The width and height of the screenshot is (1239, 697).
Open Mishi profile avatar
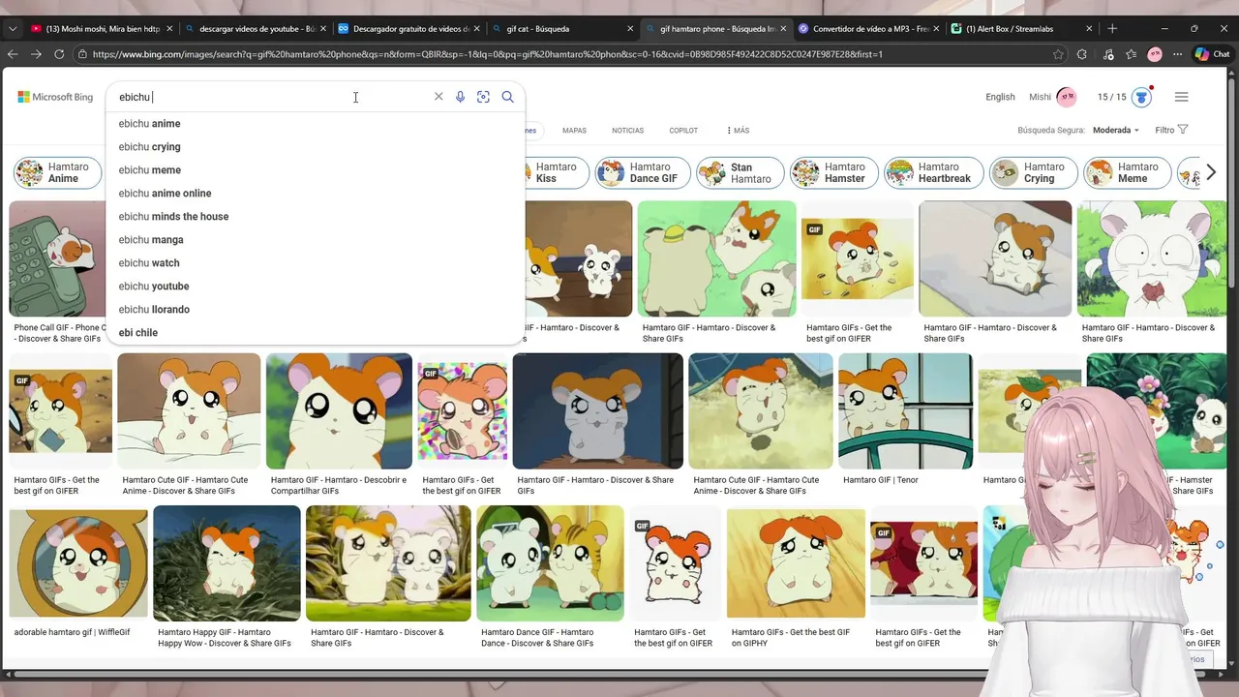pos(1067,97)
